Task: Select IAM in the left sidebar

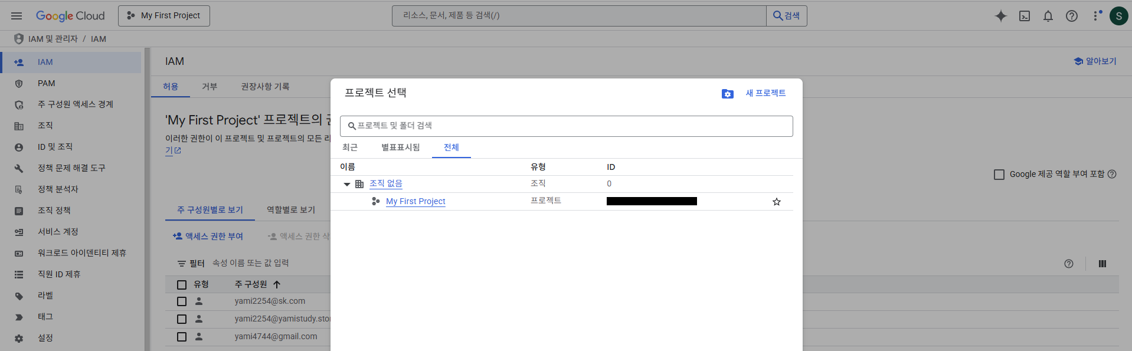Action: click(71, 63)
